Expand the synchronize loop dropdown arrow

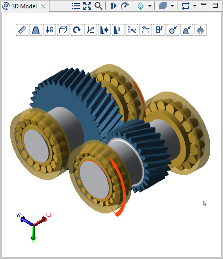tap(195, 6)
